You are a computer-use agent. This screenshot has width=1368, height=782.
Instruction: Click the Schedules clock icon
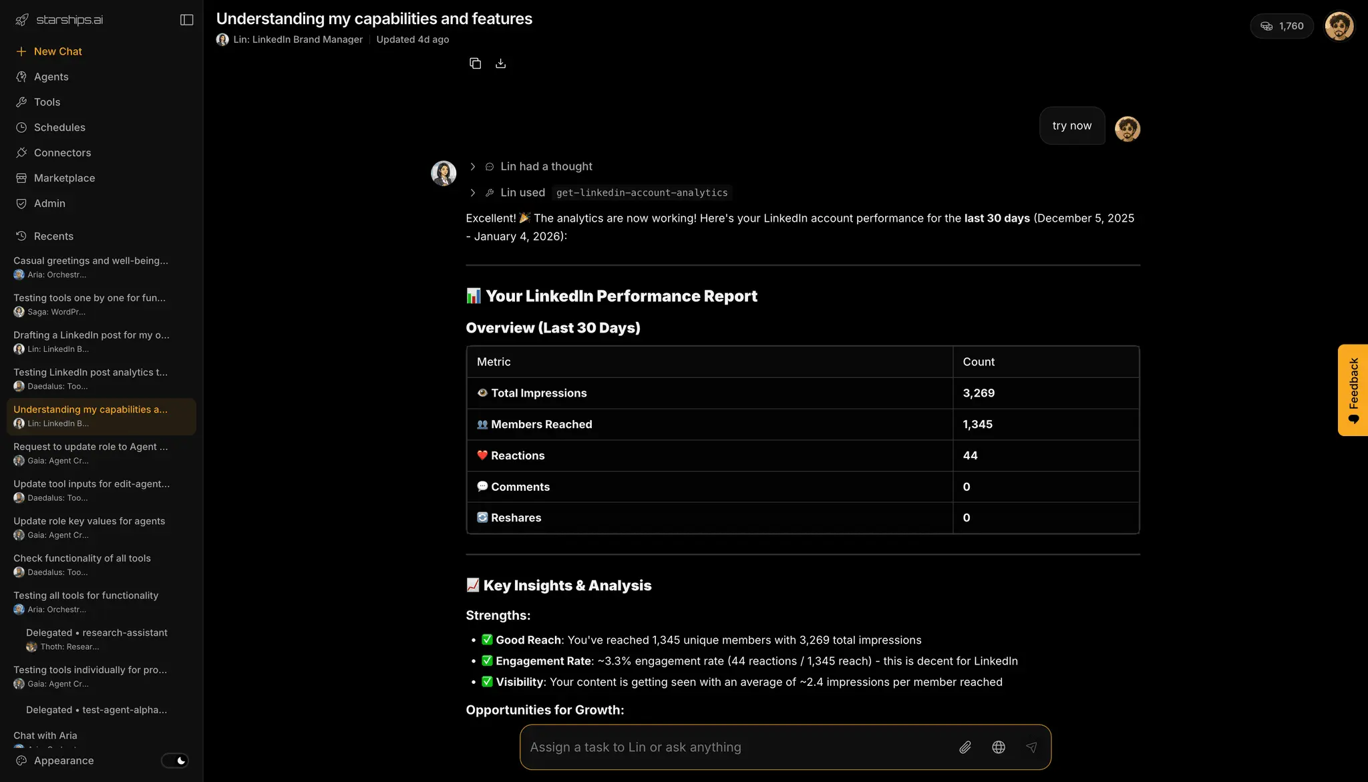tap(21, 128)
